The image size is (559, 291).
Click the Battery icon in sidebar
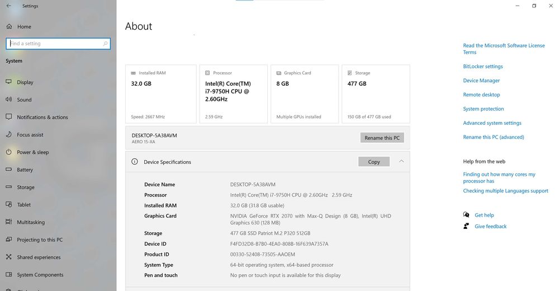coord(9,170)
